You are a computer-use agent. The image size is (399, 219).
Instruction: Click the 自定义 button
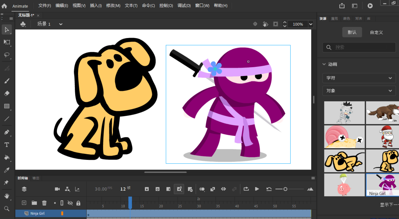click(x=376, y=32)
